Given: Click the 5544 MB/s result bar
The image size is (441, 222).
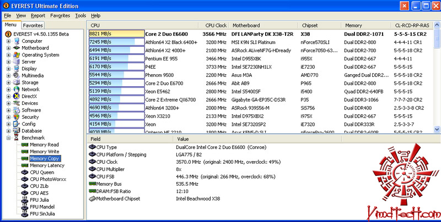Looking at the screenshot, I should pyautogui.click(x=117, y=75).
